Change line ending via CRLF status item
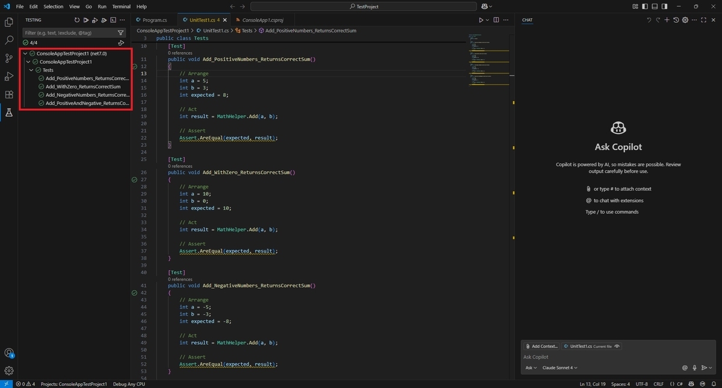Viewport: 722px width, 388px height. coord(658,384)
